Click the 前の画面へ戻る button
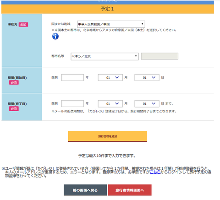The width and height of the screenshot is (220, 200). [x=85, y=190]
